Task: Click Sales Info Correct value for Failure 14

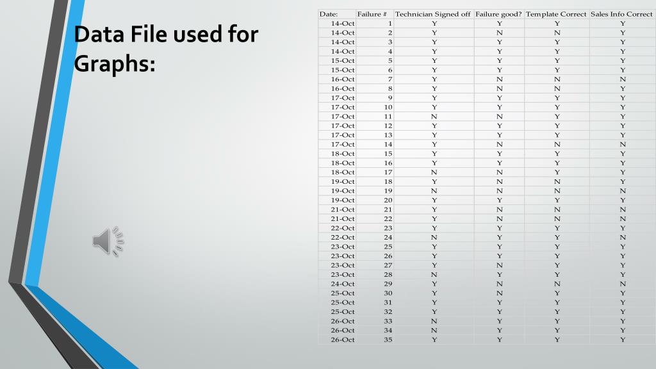Action: click(x=623, y=144)
